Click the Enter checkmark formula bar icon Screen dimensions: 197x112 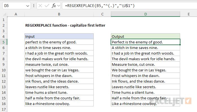click(46, 6)
